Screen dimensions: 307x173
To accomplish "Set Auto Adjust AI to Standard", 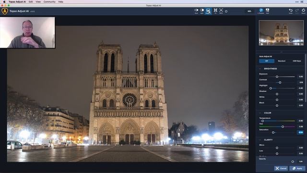I will point(282,61).
